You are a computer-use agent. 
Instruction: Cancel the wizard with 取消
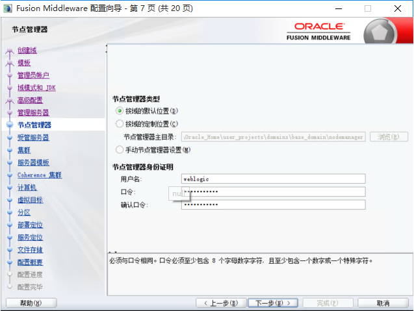[x=383, y=303]
